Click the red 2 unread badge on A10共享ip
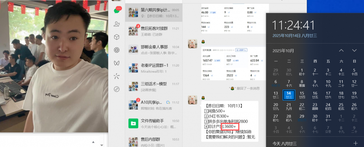 (x=138, y=100)
